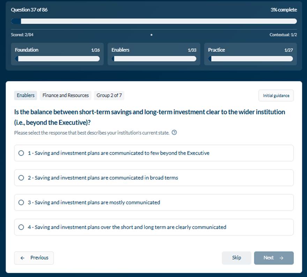Image resolution: width=307 pixels, height=277 pixels.
Task: Click the Finance and Resources tag
Action: pyautogui.click(x=66, y=95)
